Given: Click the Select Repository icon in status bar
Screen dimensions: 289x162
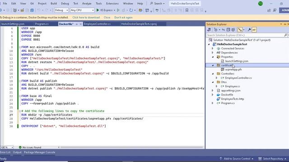Looking at the screenshot, I should tap(260, 158).
